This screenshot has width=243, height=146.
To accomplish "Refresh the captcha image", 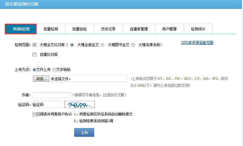I will 79,104.
